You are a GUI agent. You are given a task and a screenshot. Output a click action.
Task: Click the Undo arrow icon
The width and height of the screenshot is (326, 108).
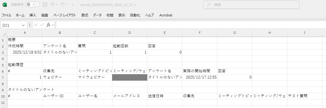(53, 5)
